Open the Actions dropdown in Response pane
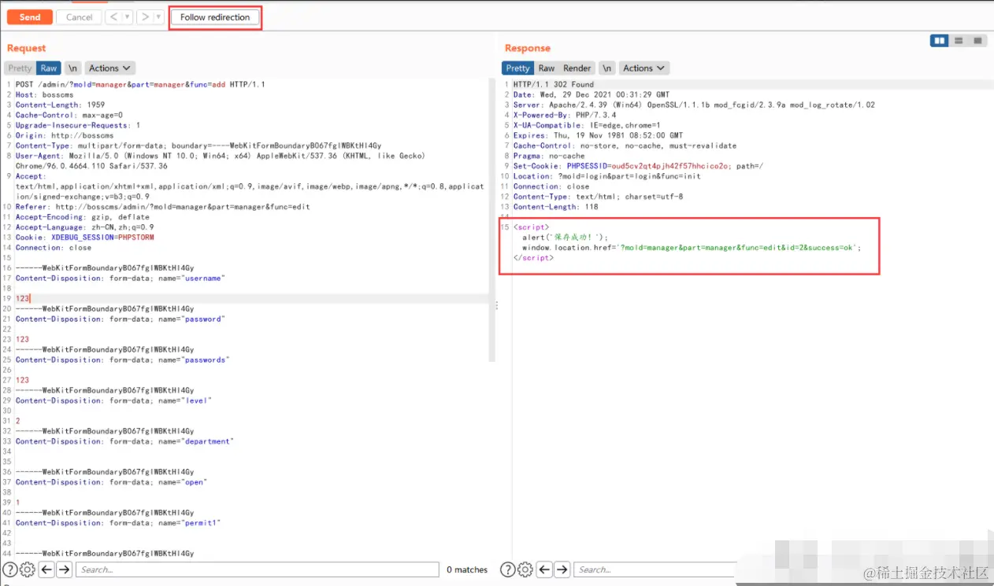 [644, 68]
